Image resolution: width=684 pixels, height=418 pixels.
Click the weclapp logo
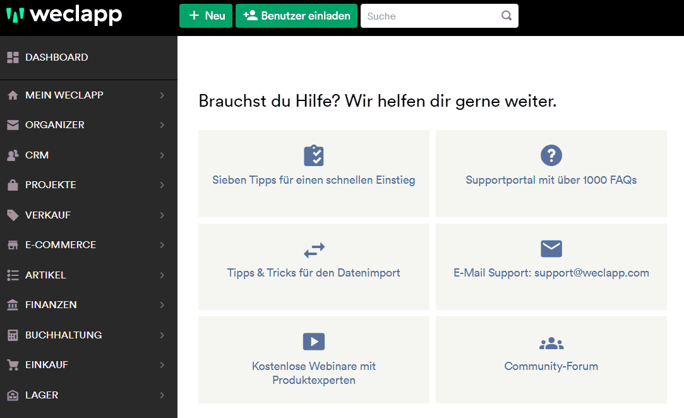64,15
